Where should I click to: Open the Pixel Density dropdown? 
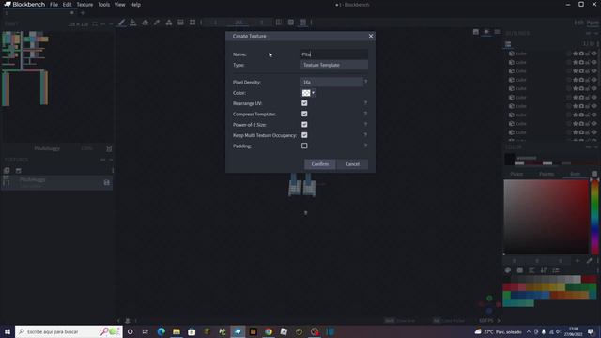(331, 82)
